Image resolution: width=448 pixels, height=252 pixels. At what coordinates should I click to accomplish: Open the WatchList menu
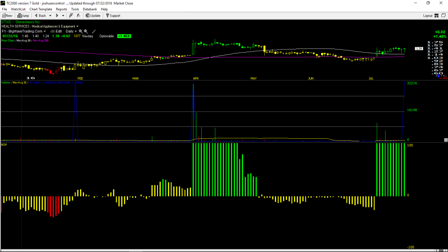(18, 10)
